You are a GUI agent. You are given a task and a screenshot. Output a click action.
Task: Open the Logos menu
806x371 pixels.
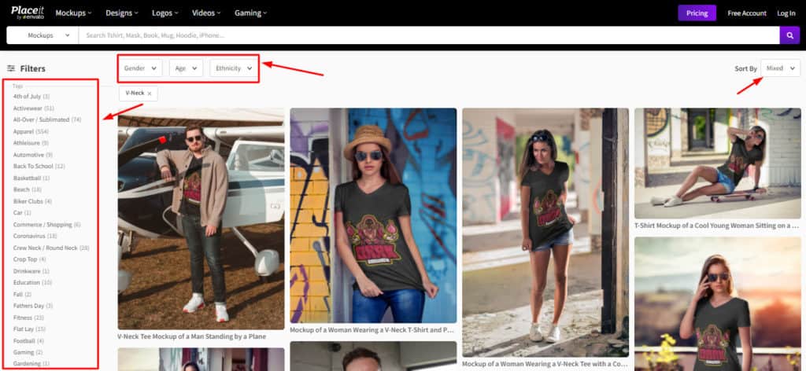pos(164,13)
